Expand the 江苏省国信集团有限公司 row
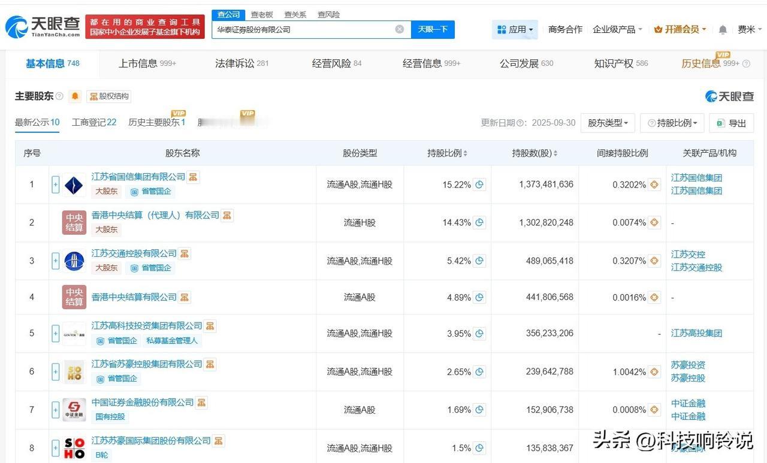Viewport: 767px width, 463px height. click(x=55, y=184)
